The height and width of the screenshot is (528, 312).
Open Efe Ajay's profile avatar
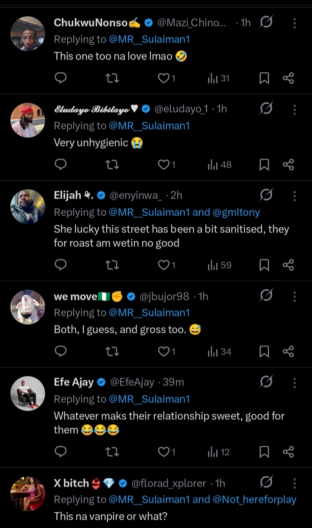coord(28,393)
